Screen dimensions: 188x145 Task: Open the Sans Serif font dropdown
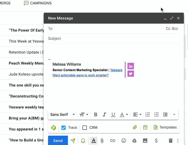point(63,115)
